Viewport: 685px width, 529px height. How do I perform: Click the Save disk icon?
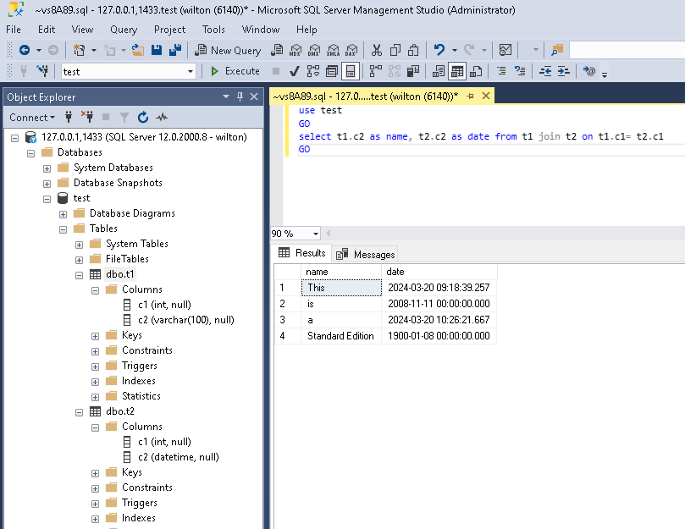click(157, 50)
